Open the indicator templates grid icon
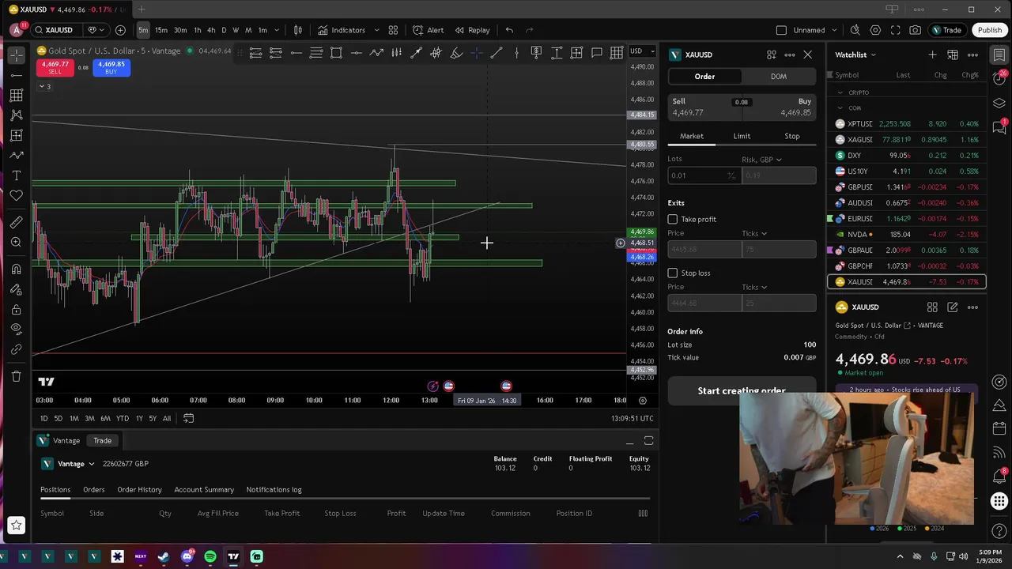 tap(393, 30)
